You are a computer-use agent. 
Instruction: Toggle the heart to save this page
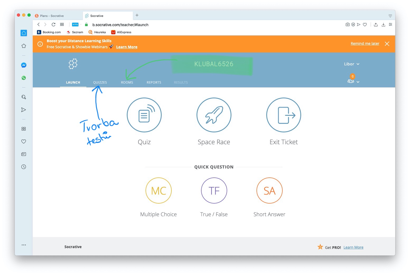pos(365,25)
